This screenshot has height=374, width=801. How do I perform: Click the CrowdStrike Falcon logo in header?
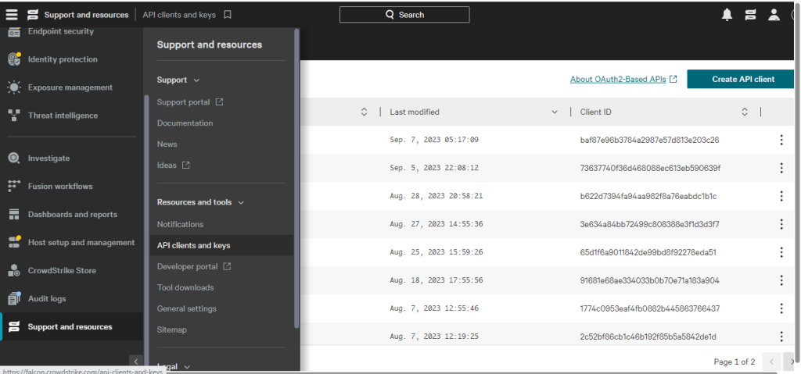(x=33, y=15)
